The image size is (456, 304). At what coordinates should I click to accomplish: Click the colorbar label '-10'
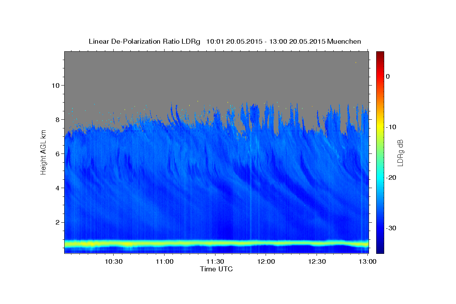391,127
